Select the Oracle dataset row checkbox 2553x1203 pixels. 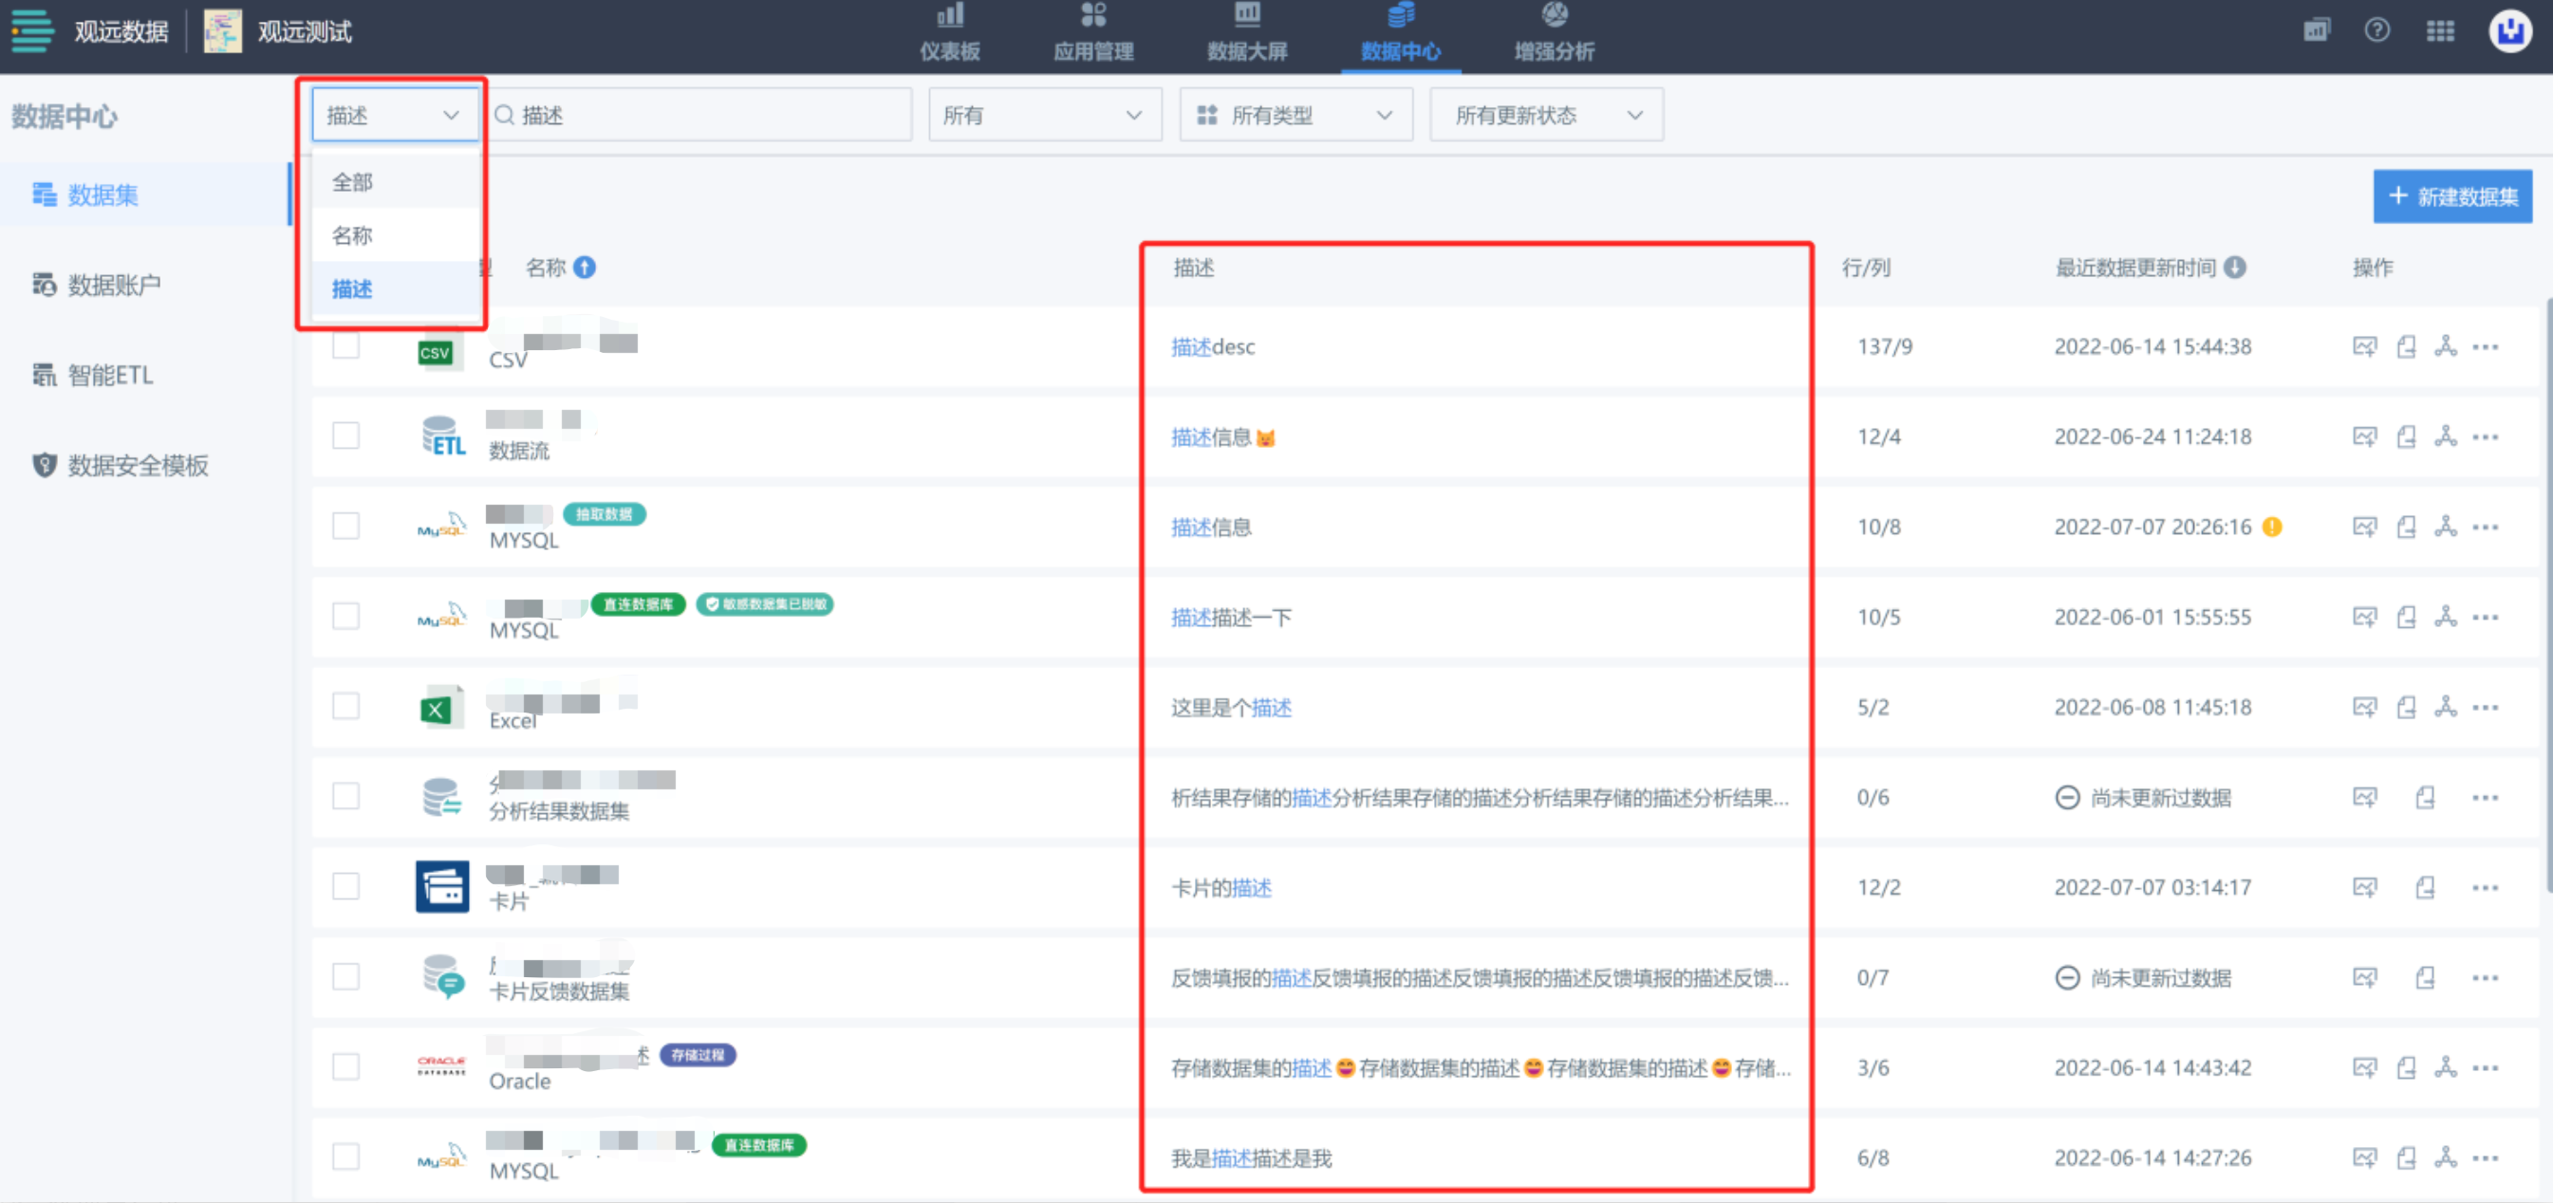pyautogui.click(x=345, y=1067)
